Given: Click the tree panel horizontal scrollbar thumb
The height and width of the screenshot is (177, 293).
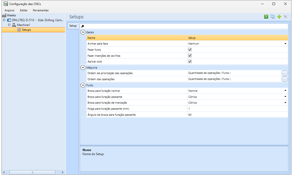Looking at the screenshot, I should [x=32, y=172].
